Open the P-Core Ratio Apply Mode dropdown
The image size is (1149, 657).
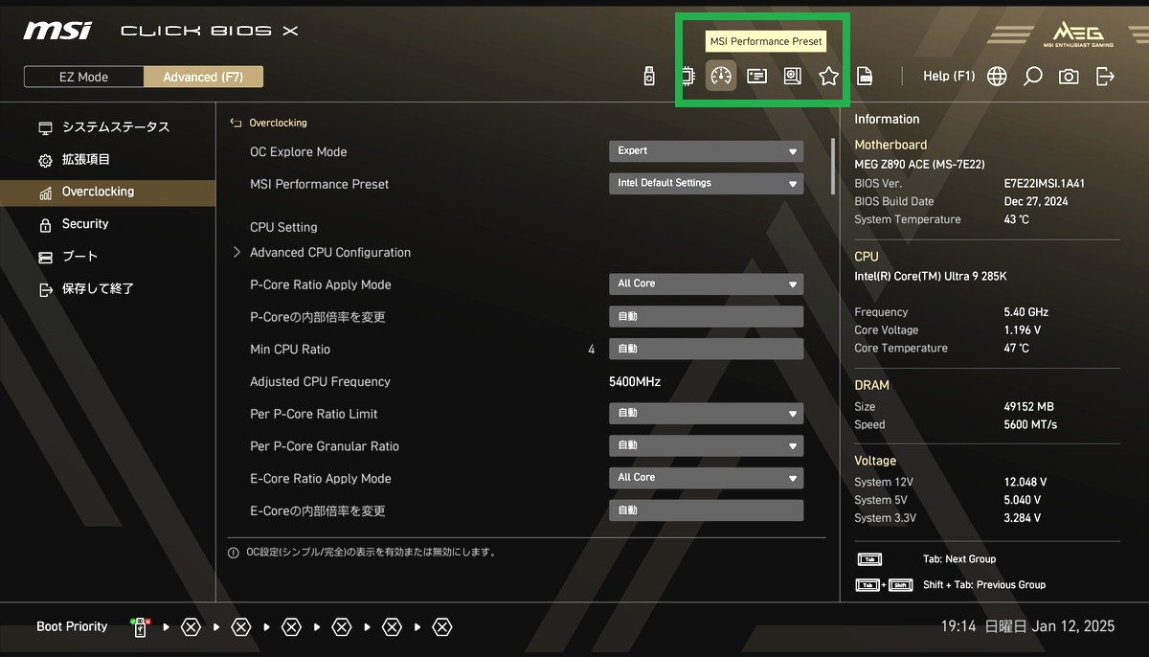point(706,283)
